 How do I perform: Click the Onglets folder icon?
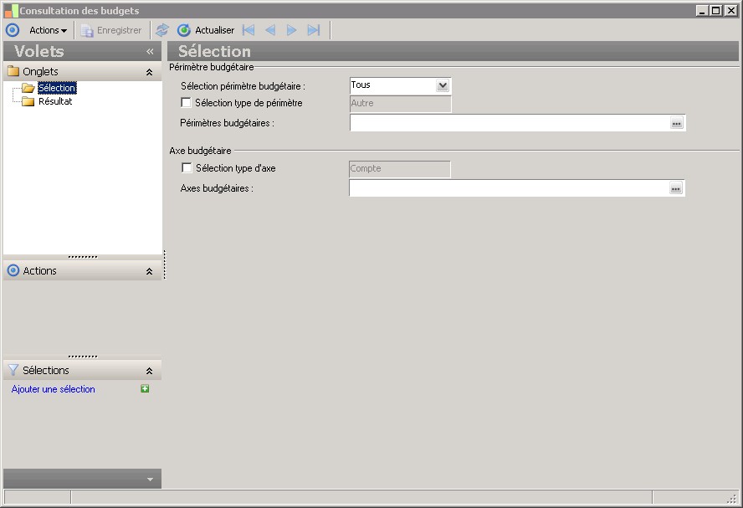(x=13, y=72)
